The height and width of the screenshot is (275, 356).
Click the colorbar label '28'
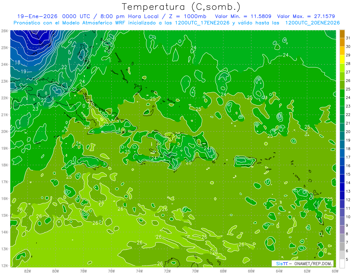[348, 64]
